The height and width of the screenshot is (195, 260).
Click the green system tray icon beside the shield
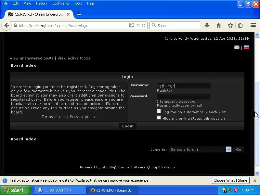tap(230, 190)
